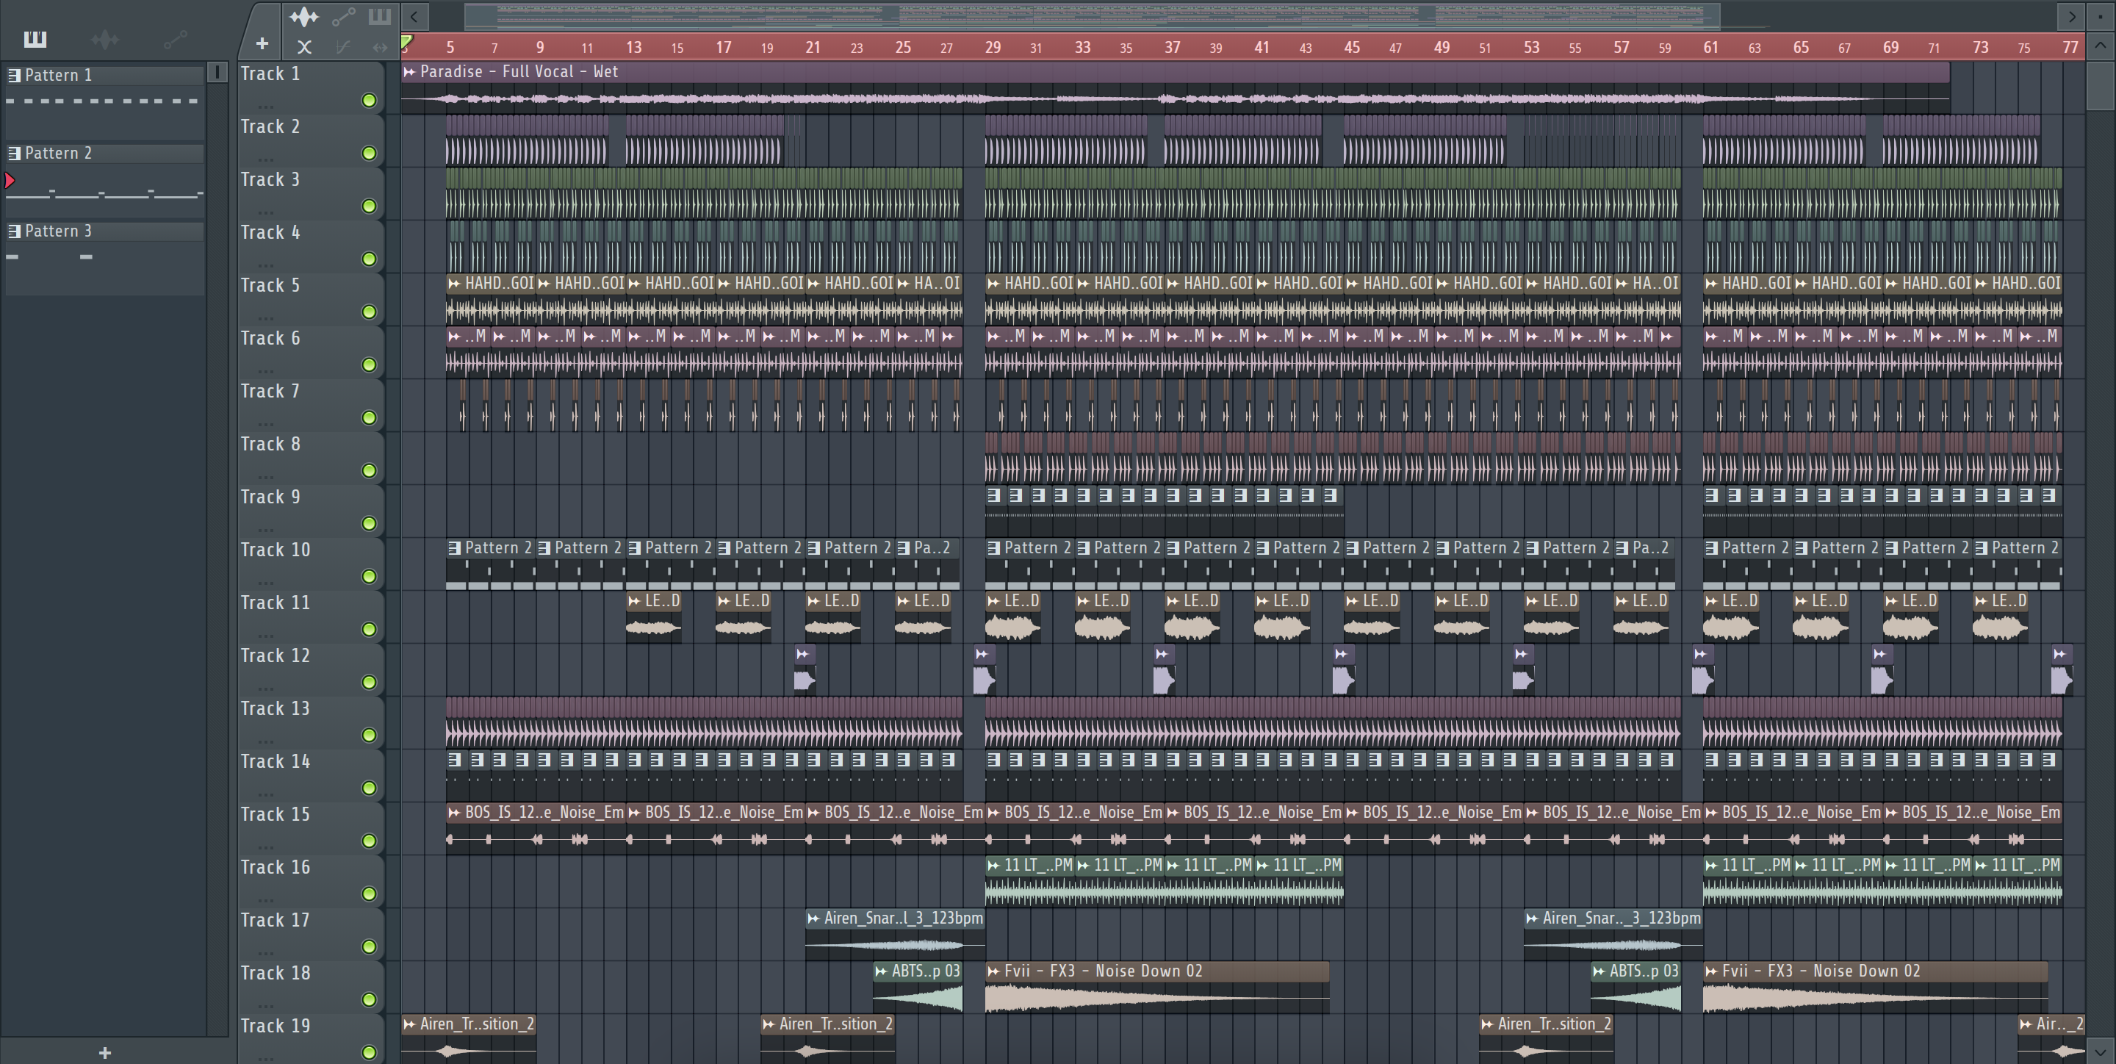Select Track 7 header
Viewport: 2116px width, 1064px height.
click(311, 404)
